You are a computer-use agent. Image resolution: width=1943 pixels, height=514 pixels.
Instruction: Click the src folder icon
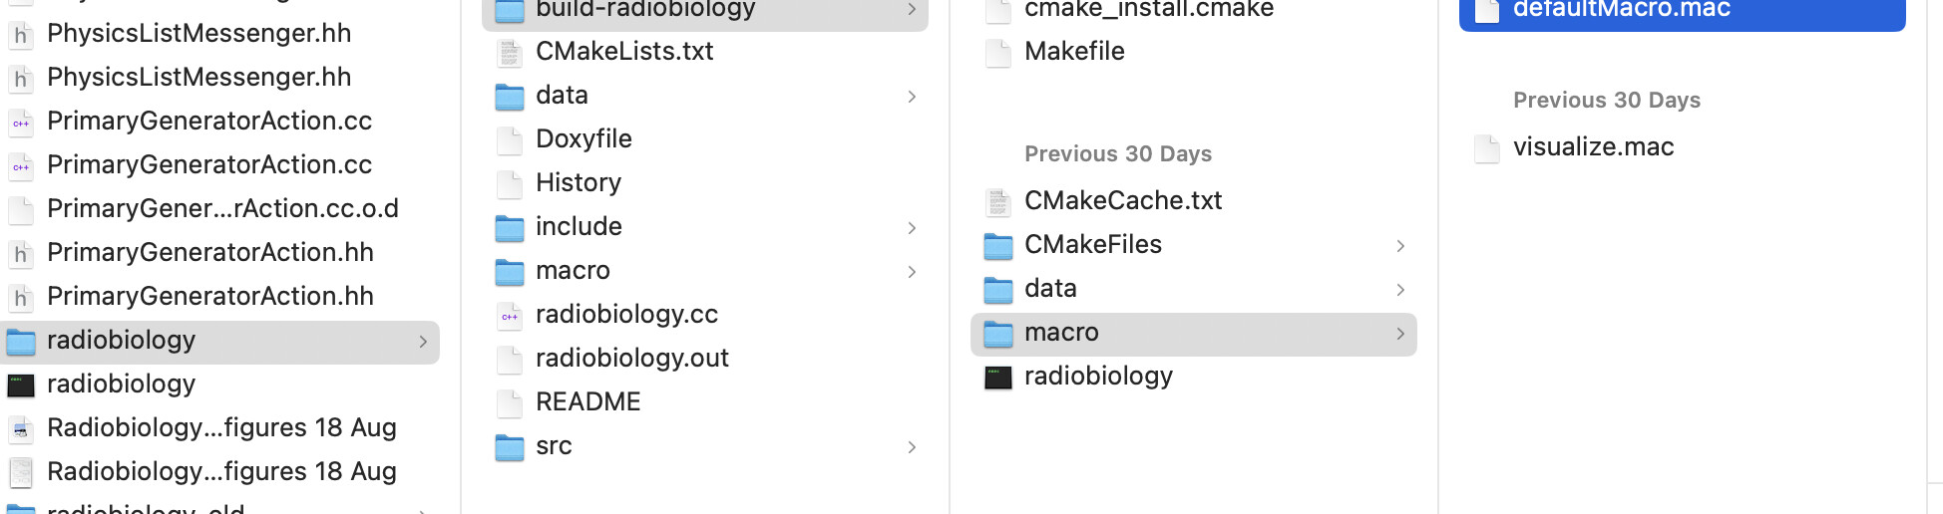pos(510,447)
